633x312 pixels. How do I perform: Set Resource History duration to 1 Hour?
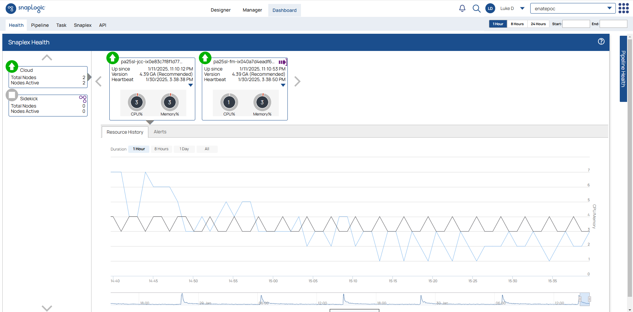coord(139,149)
